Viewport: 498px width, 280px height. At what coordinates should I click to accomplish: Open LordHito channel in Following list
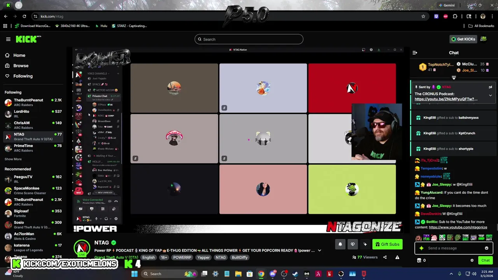(33, 114)
